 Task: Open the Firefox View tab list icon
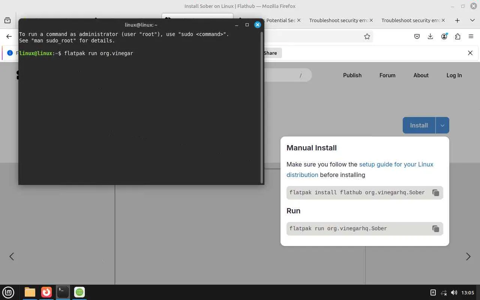pyautogui.click(x=7, y=20)
